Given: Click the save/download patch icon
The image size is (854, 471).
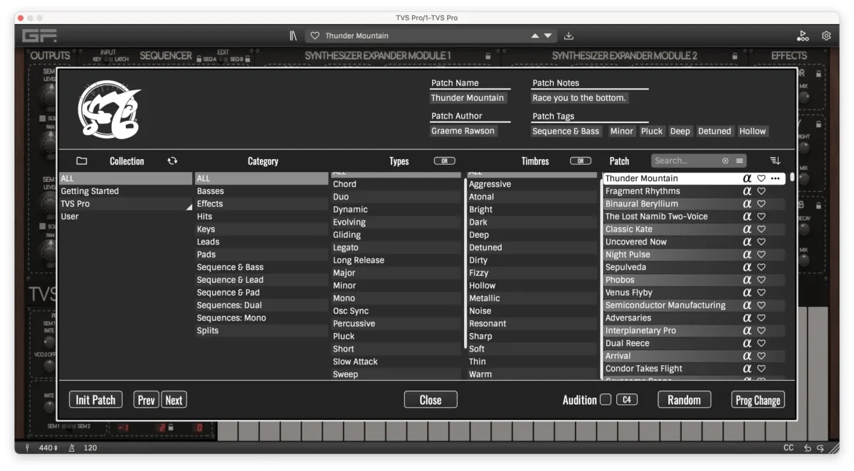Looking at the screenshot, I should coord(569,36).
